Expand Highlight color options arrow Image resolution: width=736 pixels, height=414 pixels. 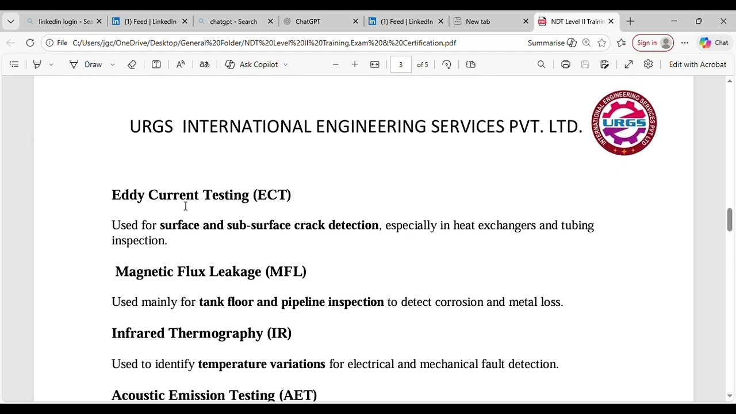[x=51, y=64]
